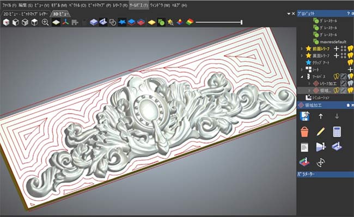Toggle the blue star relief icon
The width and height of the screenshot is (354, 217).
point(122,22)
